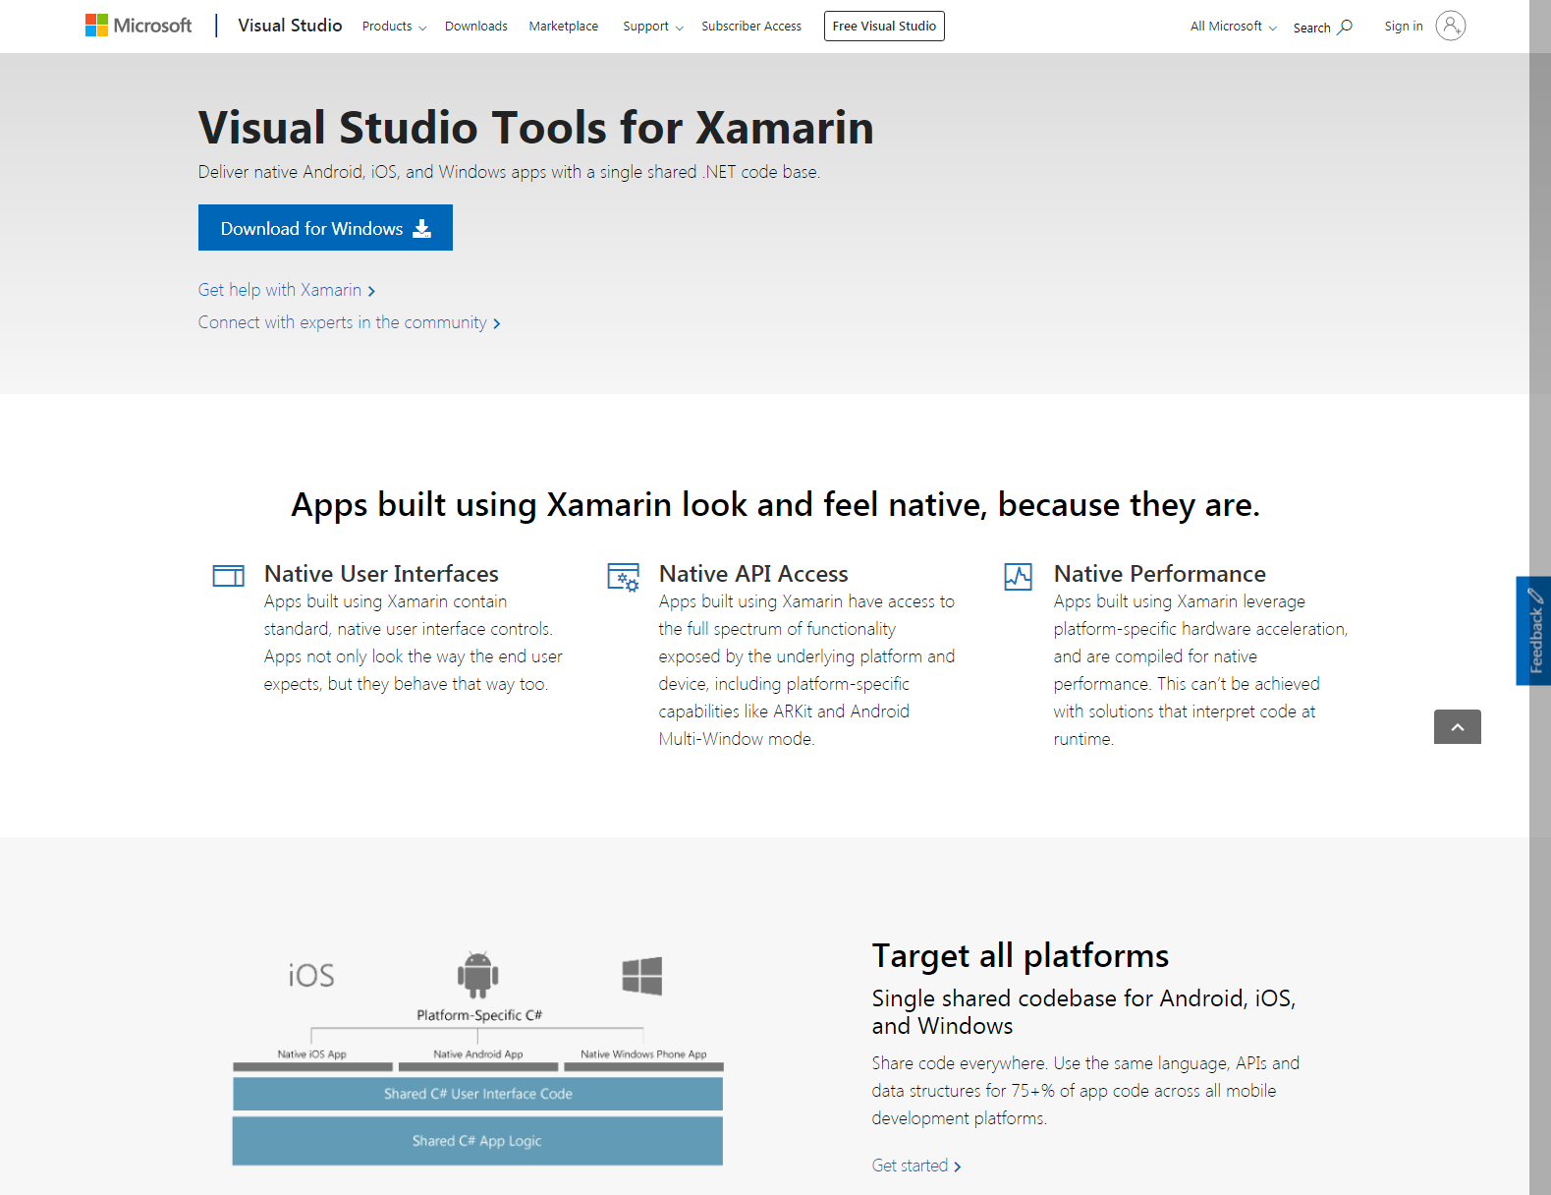Expand the Support dropdown menu

653,27
